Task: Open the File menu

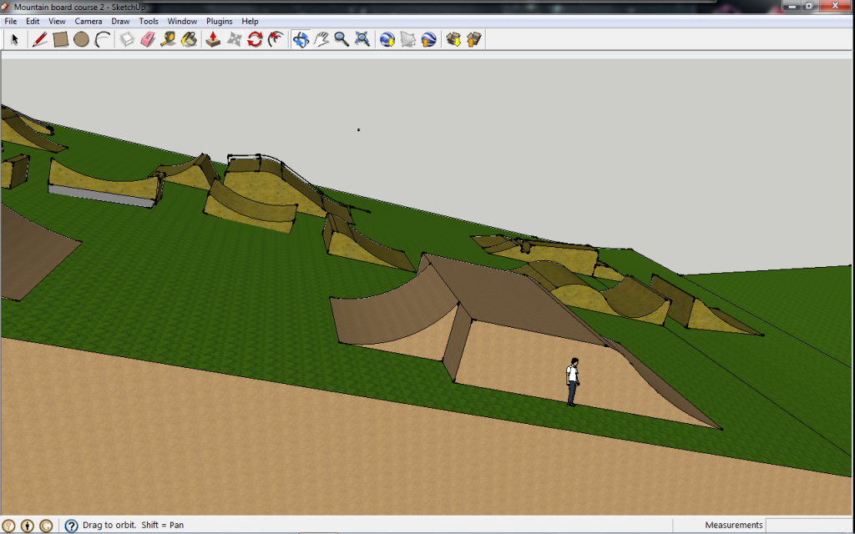Action: click(11, 21)
